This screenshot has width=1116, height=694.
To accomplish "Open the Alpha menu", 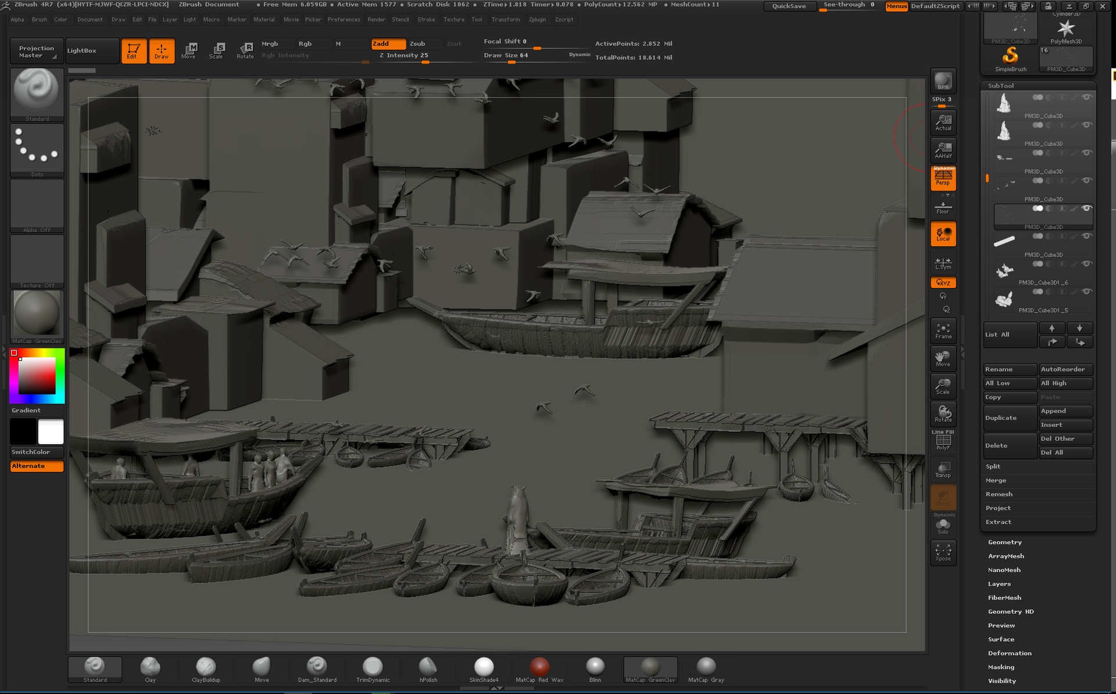I will coord(17,20).
